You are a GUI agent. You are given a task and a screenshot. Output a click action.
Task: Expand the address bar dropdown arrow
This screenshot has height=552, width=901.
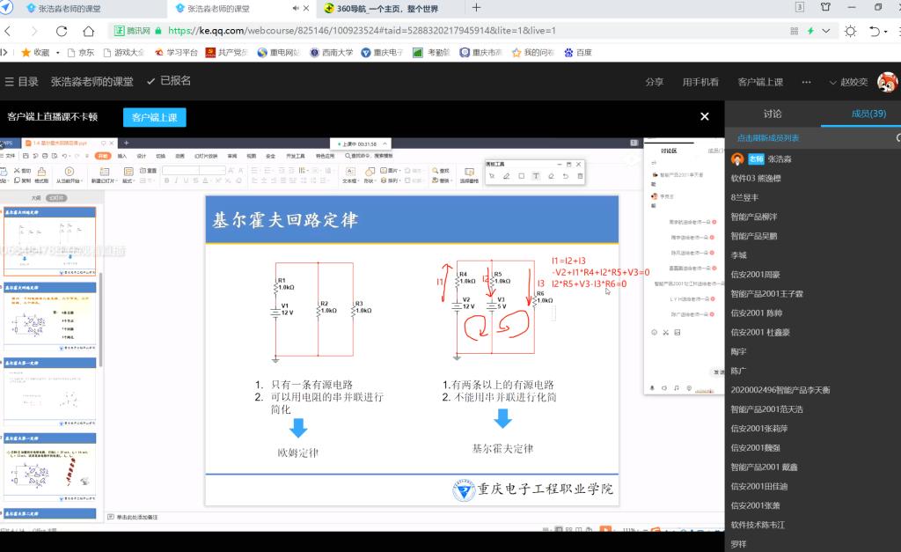[824, 31]
